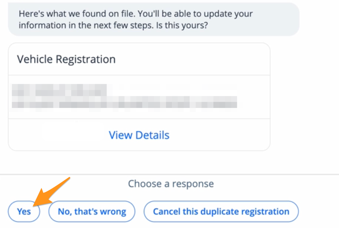
Task: Select the Vehicle Registration card title
Action: (x=66, y=59)
